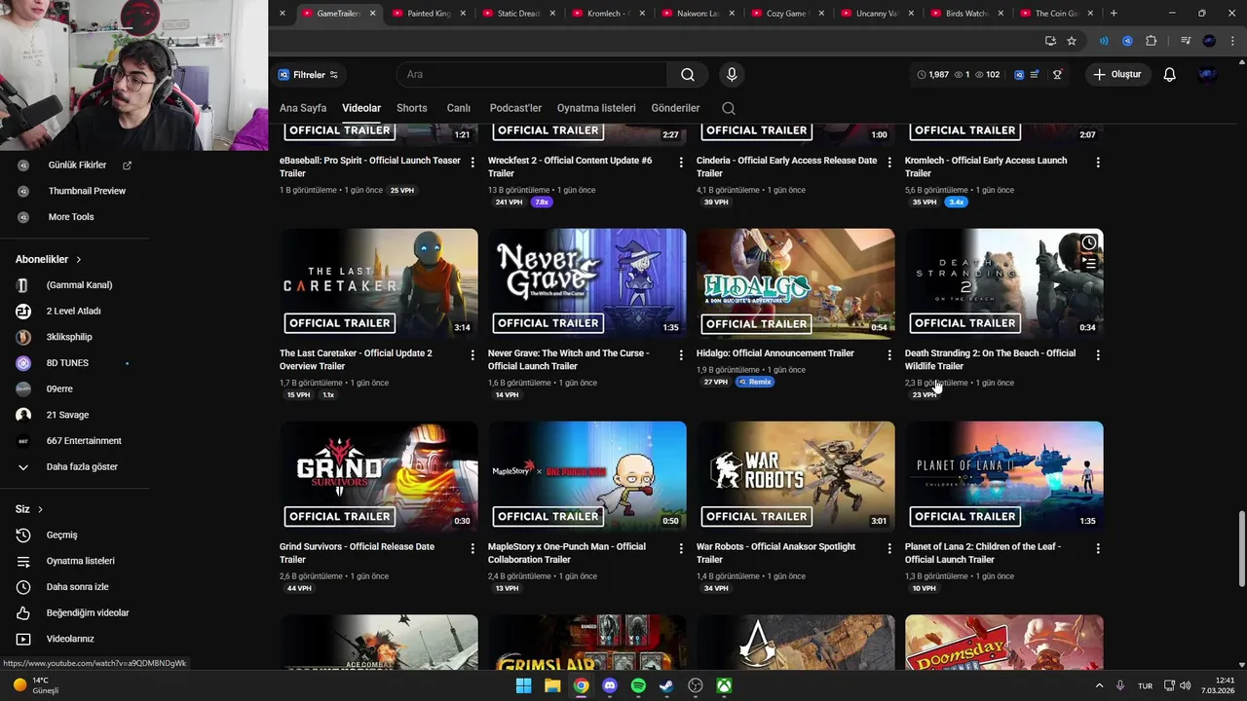Click watch later clock on Death Stranding thumbnail

point(1089,242)
